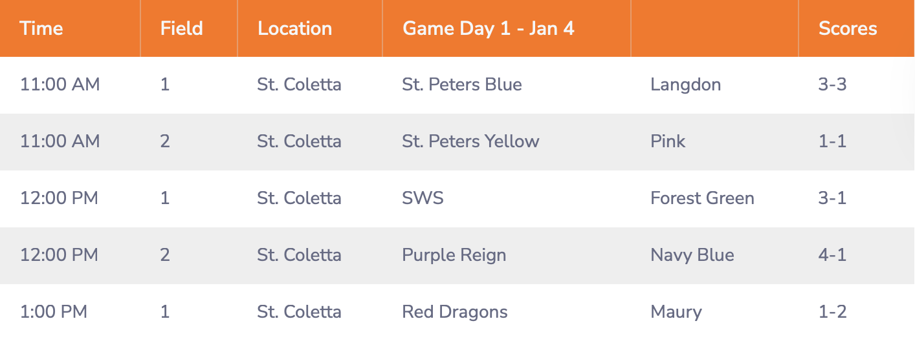915x341 pixels.
Task: Click the Scores column header
Action: 848,28
